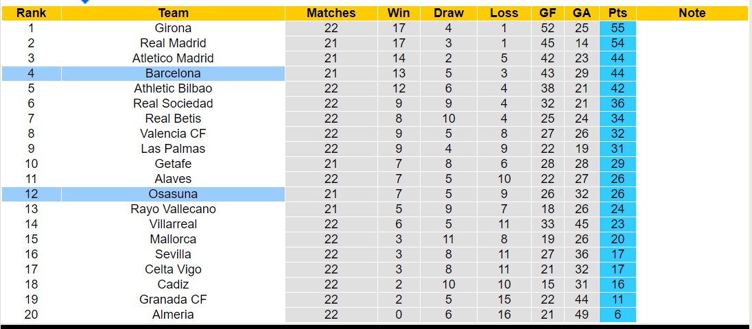This screenshot has width=752, height=329.
Task: Select Athletic Bilbao team name
Action: point(173,88)
